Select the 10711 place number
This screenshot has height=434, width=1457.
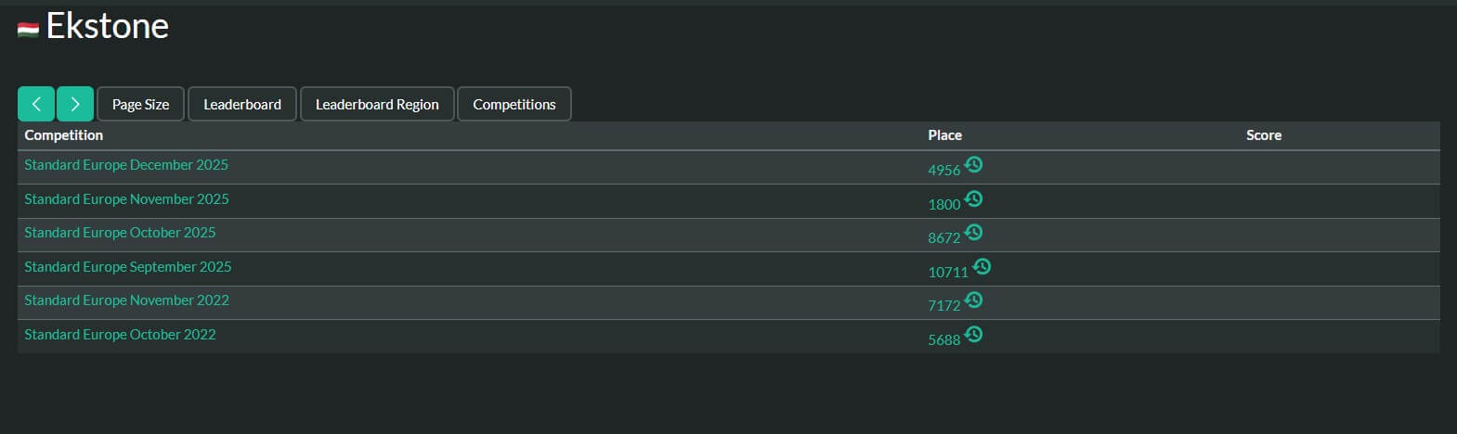947,272
